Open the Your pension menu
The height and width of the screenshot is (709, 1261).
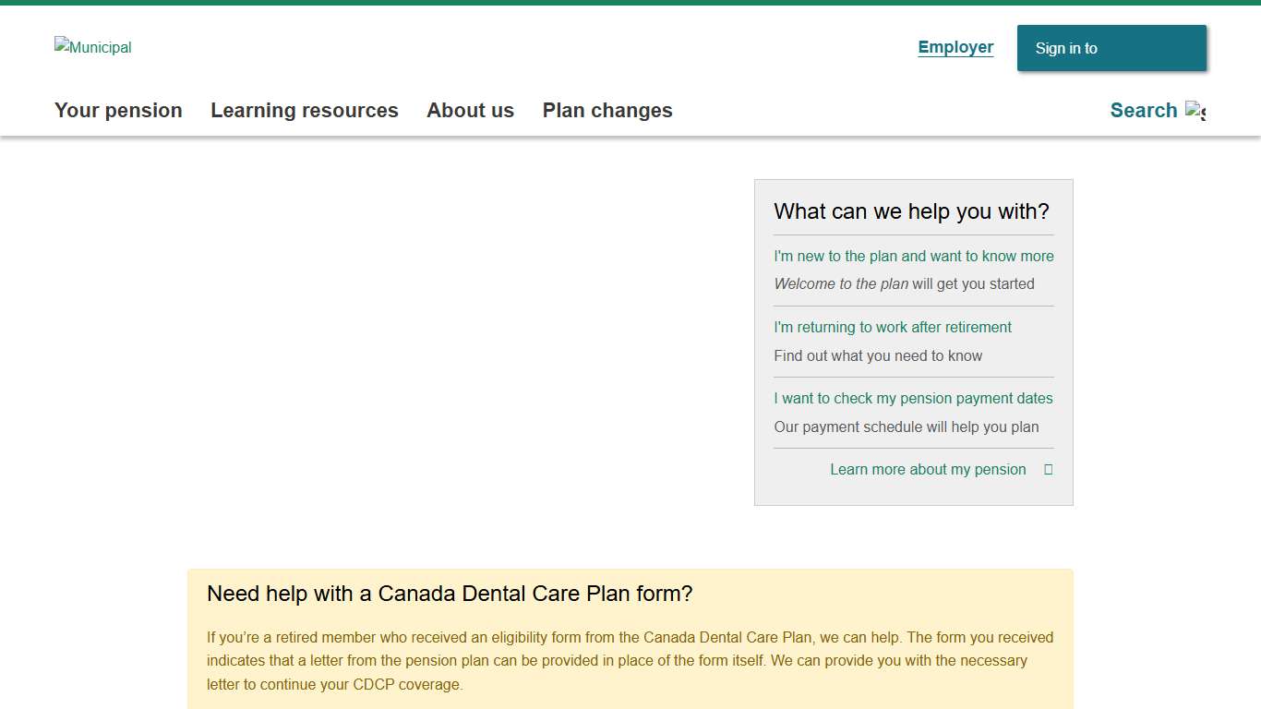coord(118,111)
